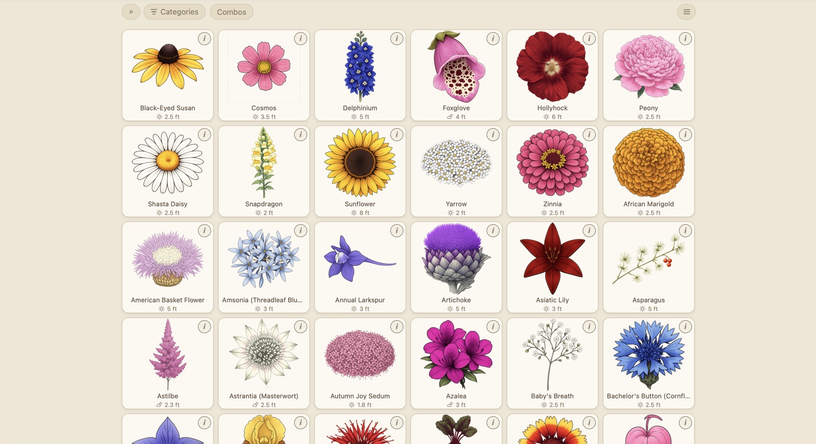Click the "Artichoke" name label
This screenshot has height=444, width=816.
pos(456,300)
